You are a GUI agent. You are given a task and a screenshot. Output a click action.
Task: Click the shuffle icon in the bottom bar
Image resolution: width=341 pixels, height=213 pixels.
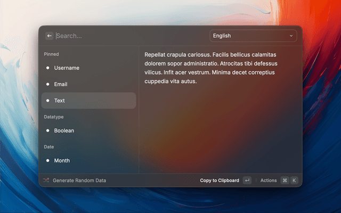coord(46,181)
